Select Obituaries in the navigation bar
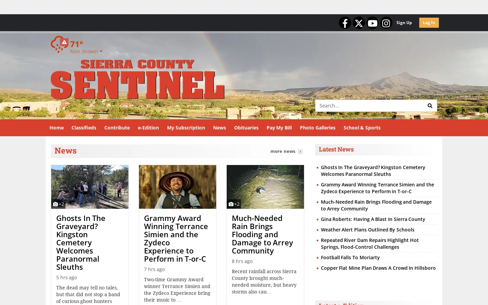The image size is (488, 305). pos(246,128)
